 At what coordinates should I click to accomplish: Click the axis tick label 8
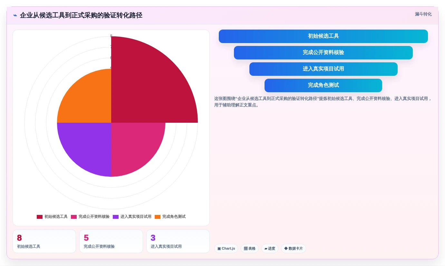tap(111, 36)
